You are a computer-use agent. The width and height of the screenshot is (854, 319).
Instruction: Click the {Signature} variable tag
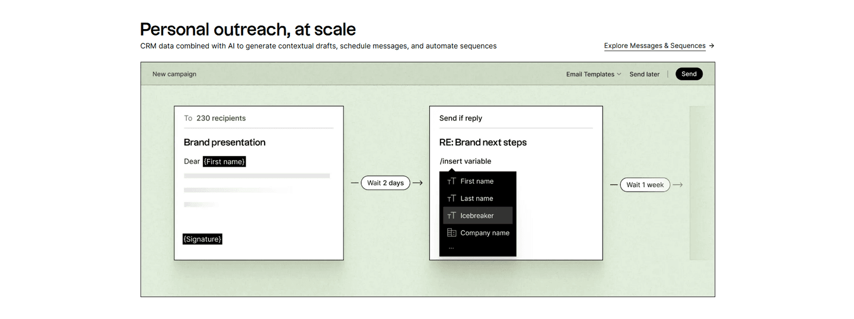pyautogui.click(x=202, y=239)
